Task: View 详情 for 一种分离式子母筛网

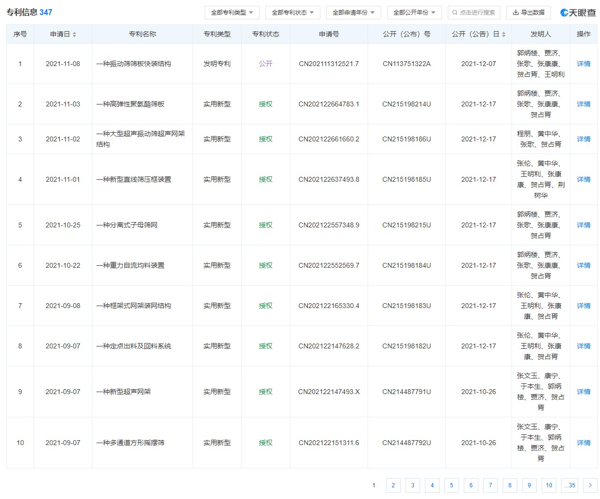Action: click(583, 225)
